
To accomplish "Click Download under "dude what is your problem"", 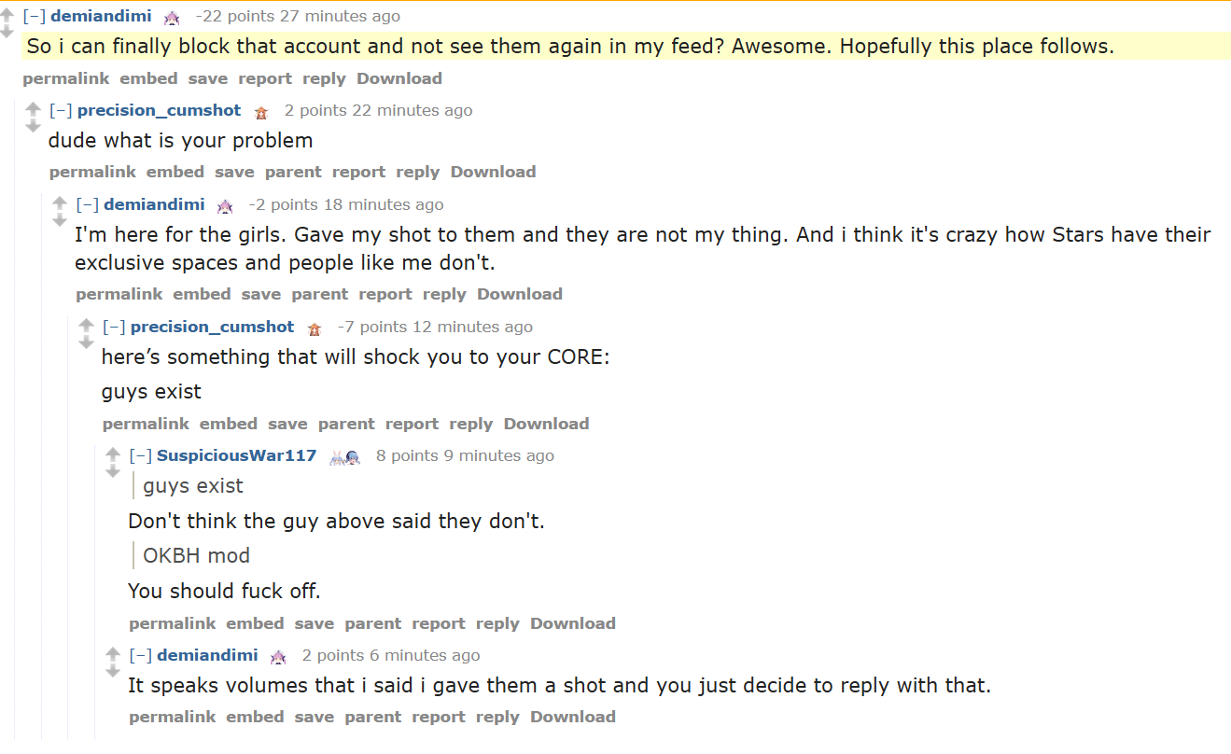I will click(x=493, y=172).
